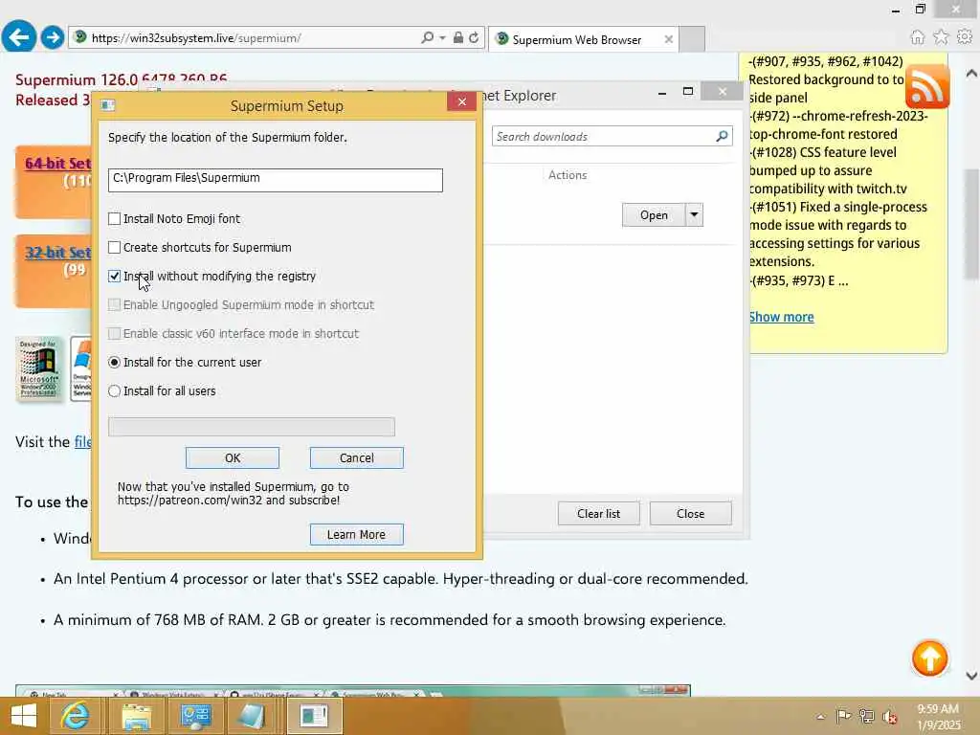Click the Search downloads field
Viewport: 980px width, 735px height.
(612, 136)
